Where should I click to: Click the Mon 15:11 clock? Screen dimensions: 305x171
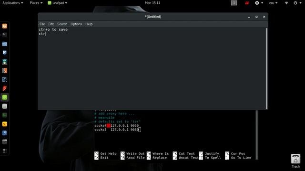tap(152, 3)
